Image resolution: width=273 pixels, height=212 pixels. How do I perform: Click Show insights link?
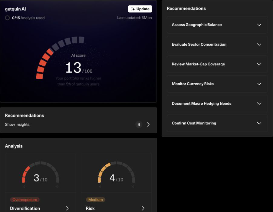tap(17, 124)
